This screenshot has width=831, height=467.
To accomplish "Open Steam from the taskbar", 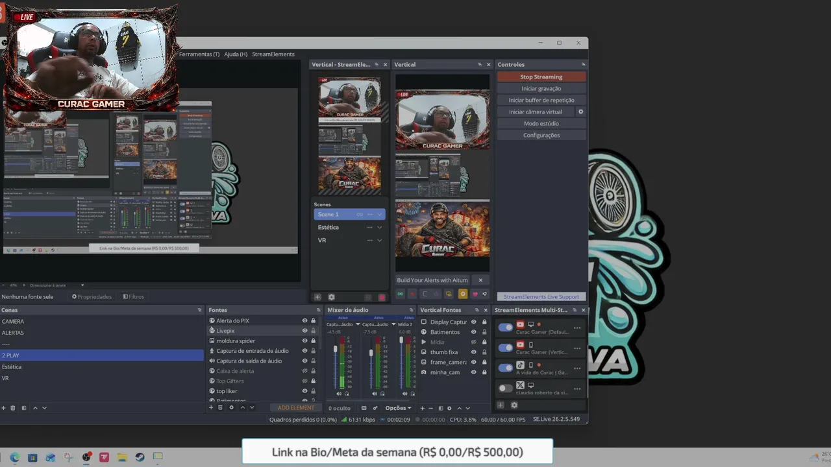I will pos(140,457).
